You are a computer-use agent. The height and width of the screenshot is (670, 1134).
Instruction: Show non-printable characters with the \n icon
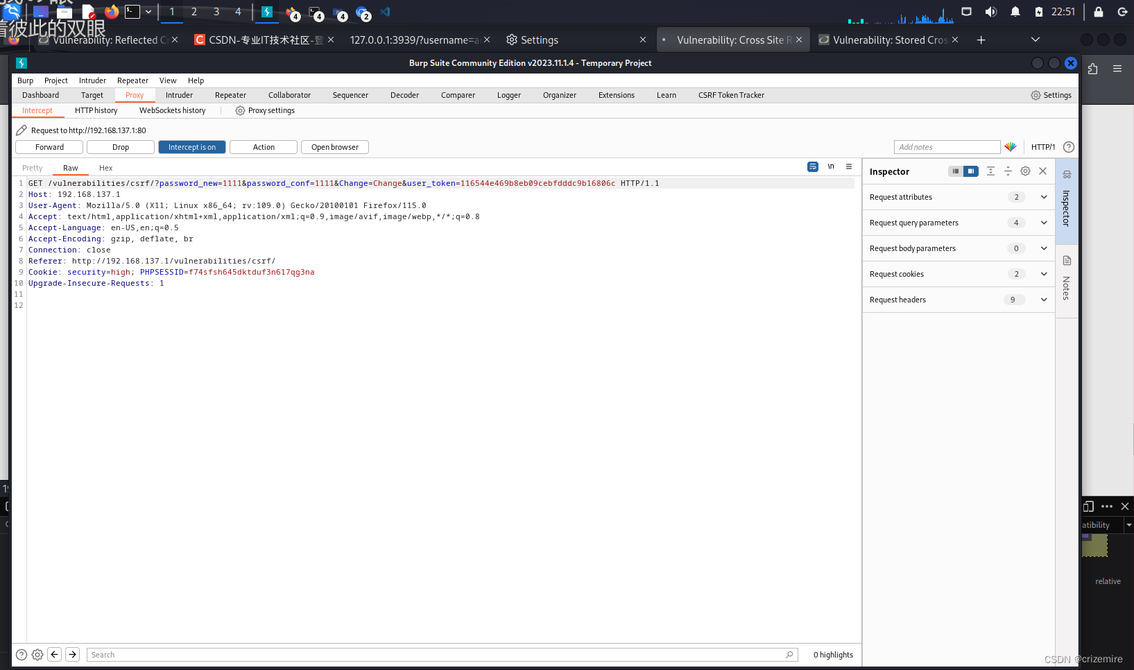point(831,166)
